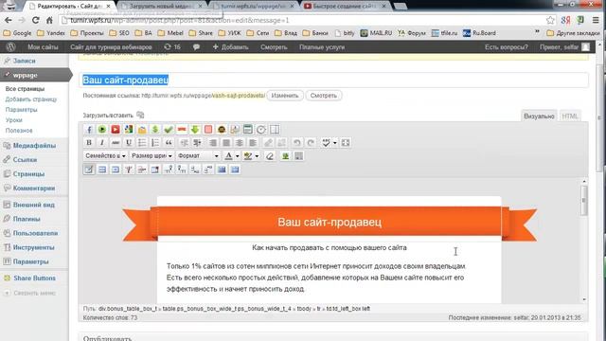Open the font family dropdown
Image resolution: width=606 pixels, height=341 pixels.
pos(105,155)
